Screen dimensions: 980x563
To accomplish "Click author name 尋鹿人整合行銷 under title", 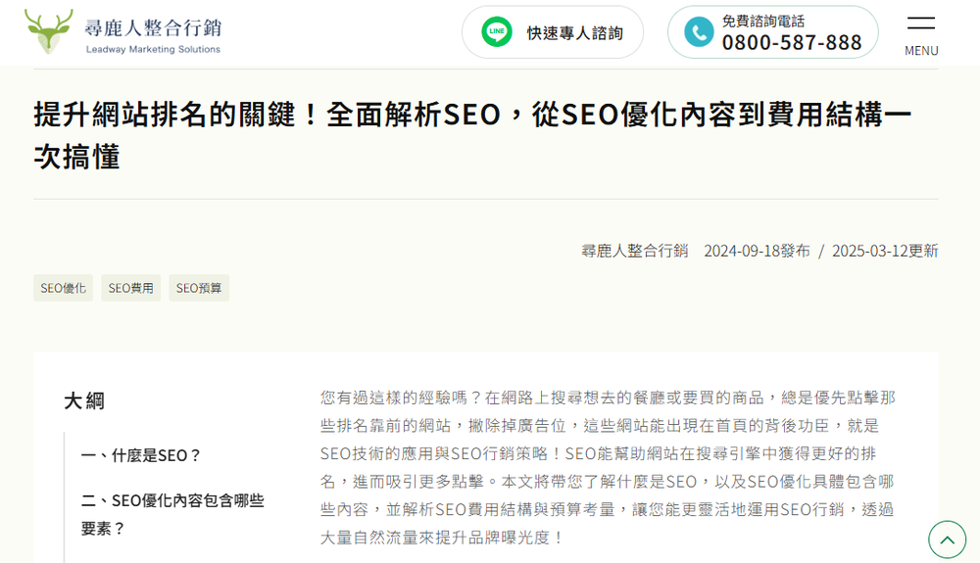I will point(634,251).
